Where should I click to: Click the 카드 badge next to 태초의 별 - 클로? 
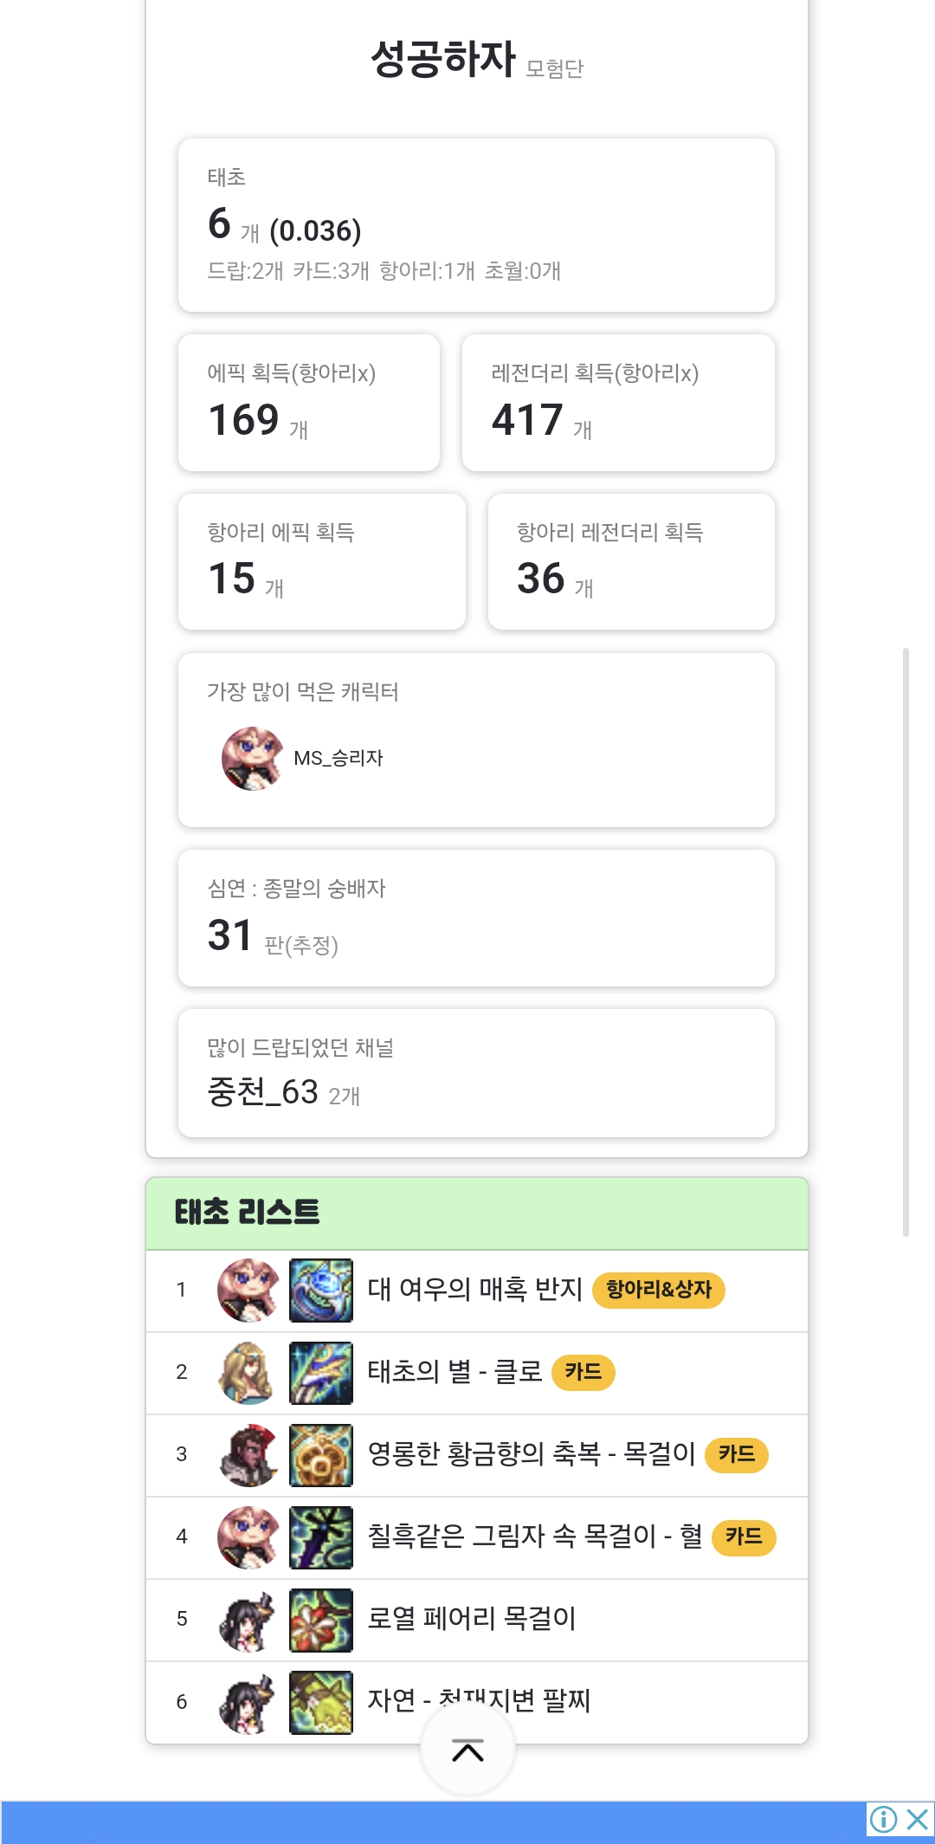(583, 1373)
